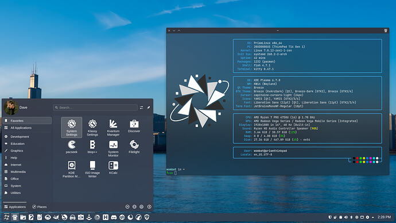Open Graphics category

(x=28, y=151)
